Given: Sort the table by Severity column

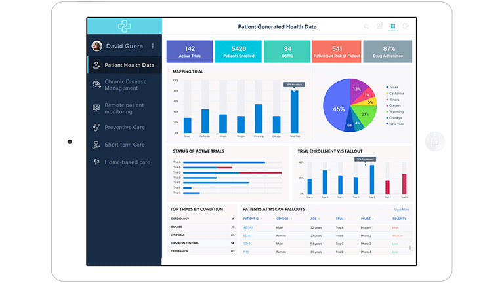Looking at the screenshot, I should (x=400, y=219).
